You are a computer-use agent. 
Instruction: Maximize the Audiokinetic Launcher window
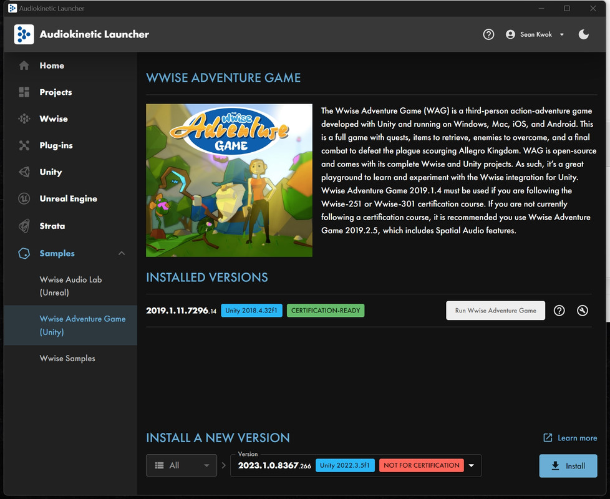(x=567, y=8)
